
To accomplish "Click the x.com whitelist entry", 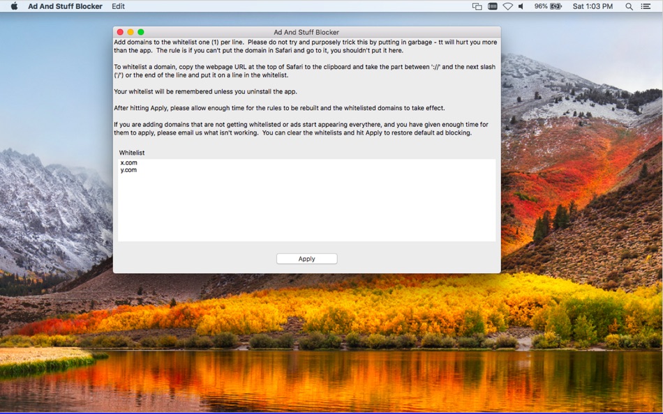I will (x=128, y=162).
